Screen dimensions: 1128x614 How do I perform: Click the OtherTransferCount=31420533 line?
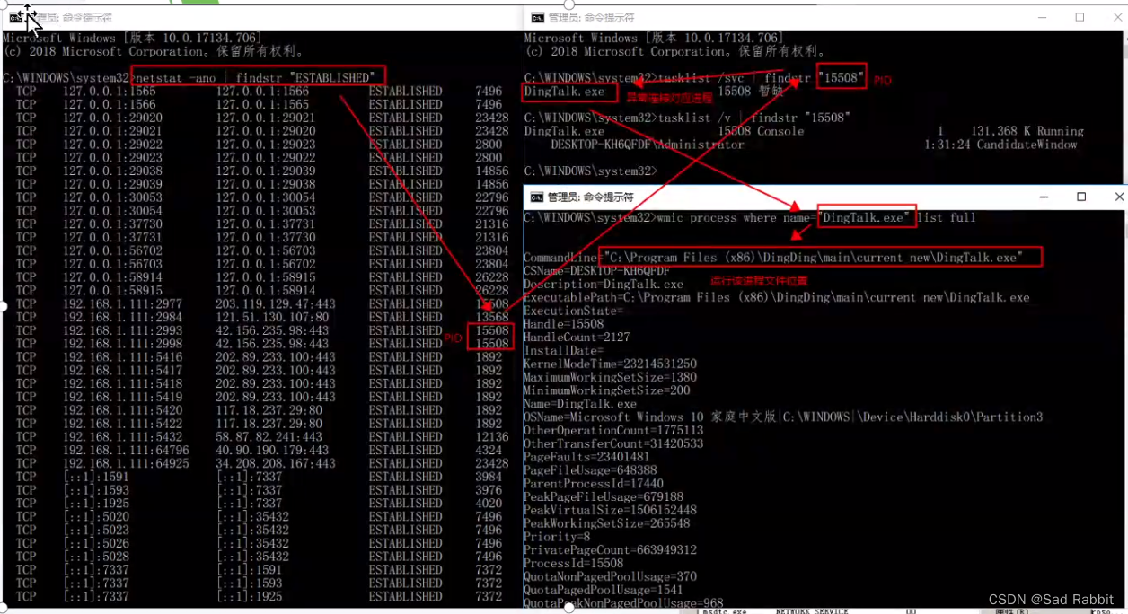613,443
